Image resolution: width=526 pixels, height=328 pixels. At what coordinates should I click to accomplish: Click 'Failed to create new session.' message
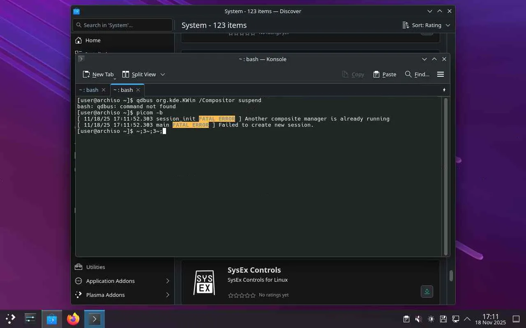click(266, 125)
